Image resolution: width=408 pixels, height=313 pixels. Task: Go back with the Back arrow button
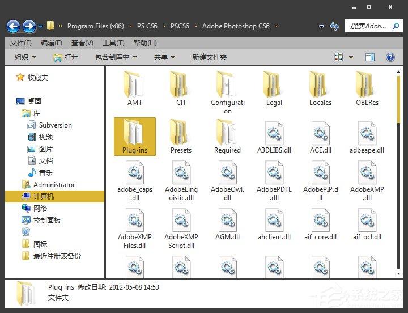tap(13, 26)
